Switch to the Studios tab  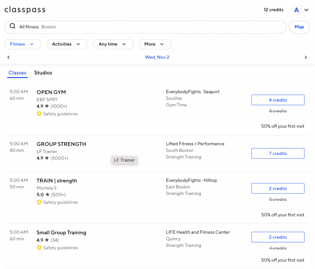click(43, 73)
